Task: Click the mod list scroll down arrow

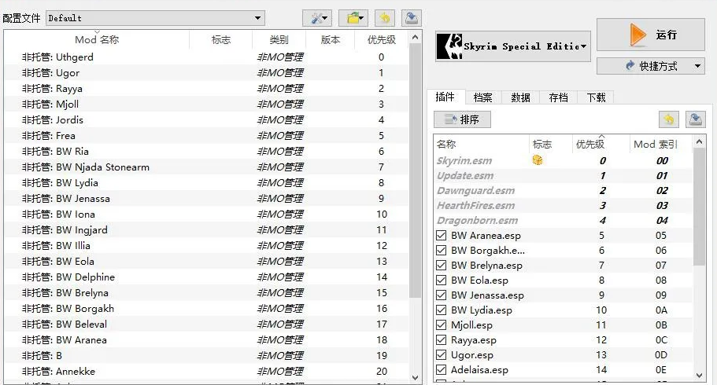Action: (415, 378)
